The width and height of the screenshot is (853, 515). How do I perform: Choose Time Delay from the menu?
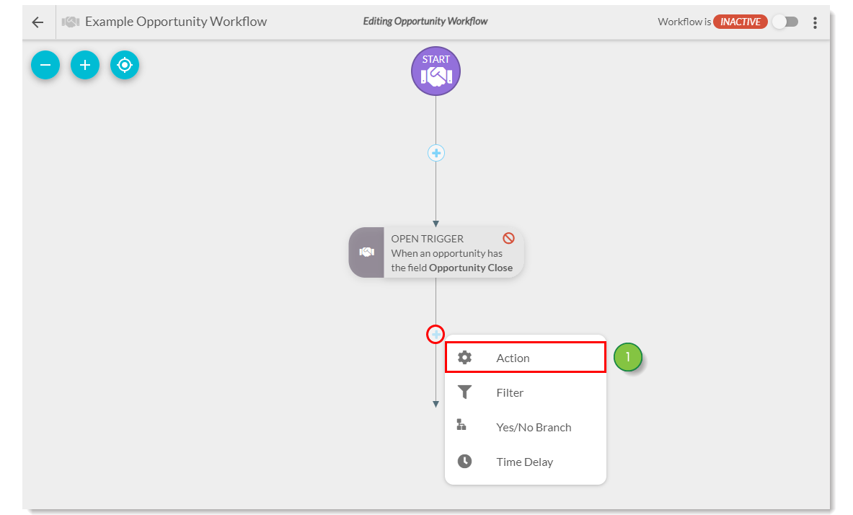pos(526,462)
